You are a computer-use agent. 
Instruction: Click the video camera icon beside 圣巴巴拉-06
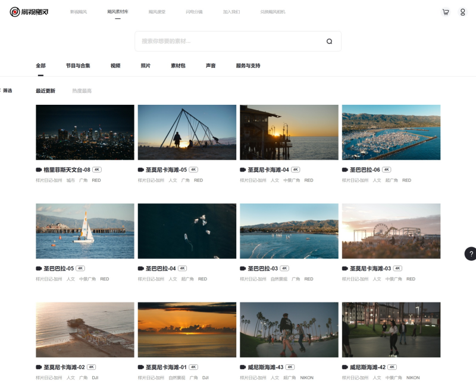(x=345, y=170)
